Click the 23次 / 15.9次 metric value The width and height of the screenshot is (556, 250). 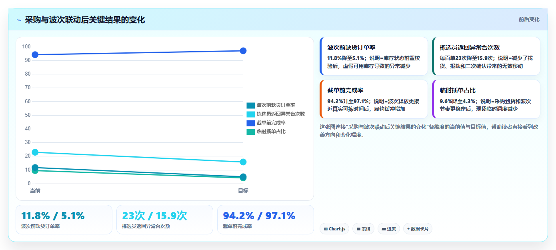click(154, 216)
